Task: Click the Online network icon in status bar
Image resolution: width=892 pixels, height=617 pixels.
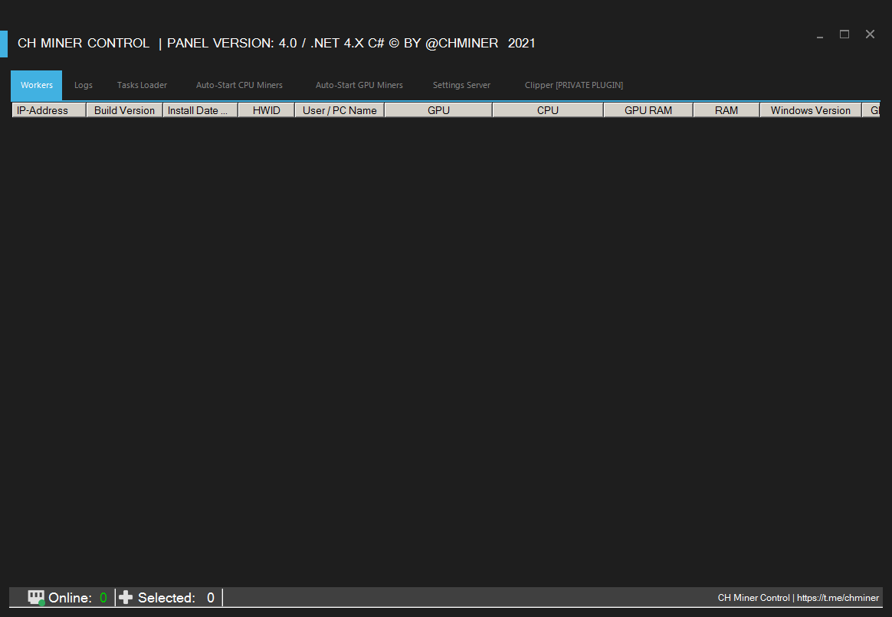Action: (x=36, y=597)
